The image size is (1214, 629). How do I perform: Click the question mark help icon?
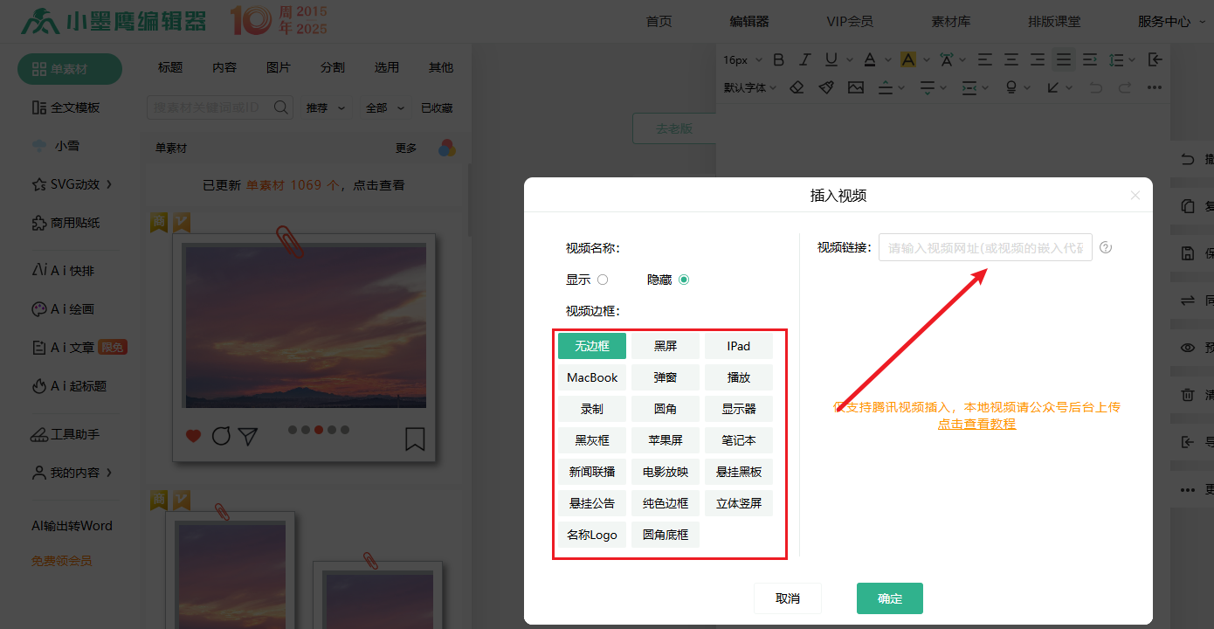point(1106,247)
